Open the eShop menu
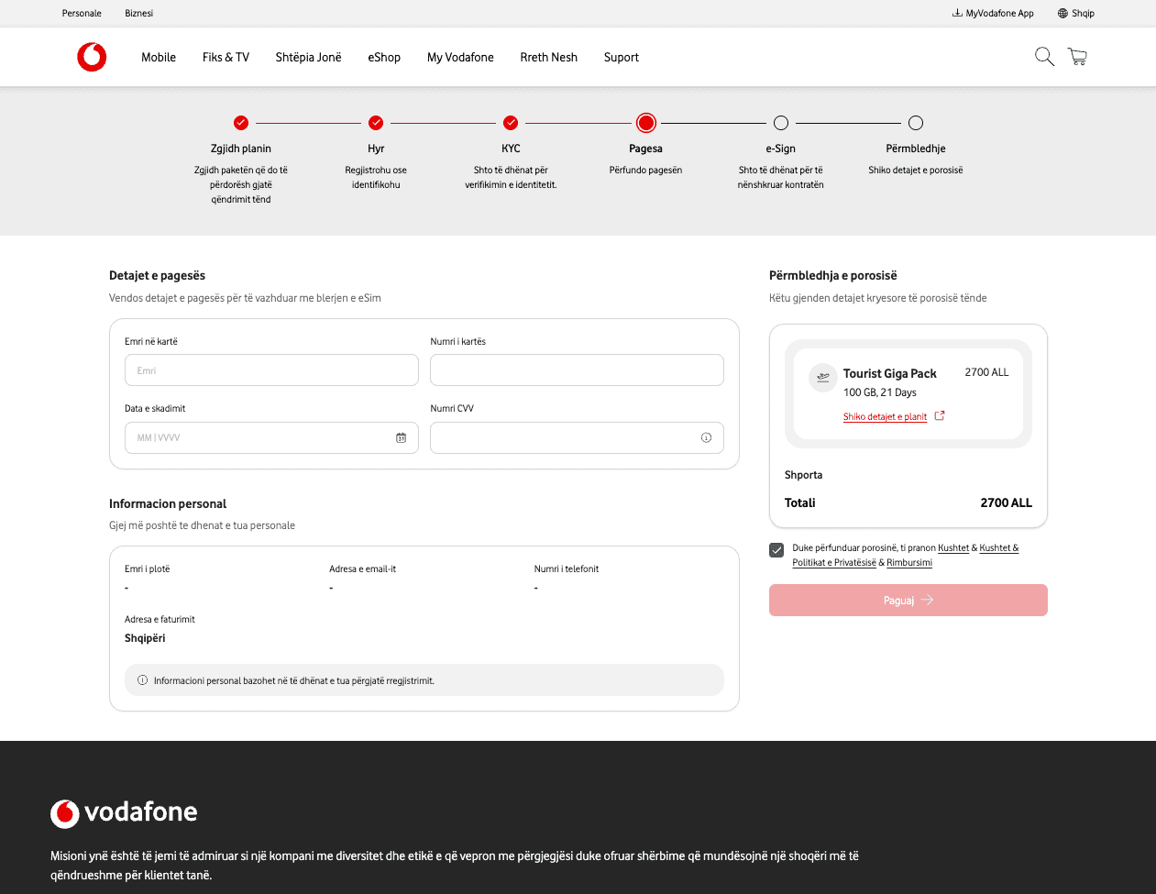This screenshot has width=1156, height=894. tap(384, 57)
